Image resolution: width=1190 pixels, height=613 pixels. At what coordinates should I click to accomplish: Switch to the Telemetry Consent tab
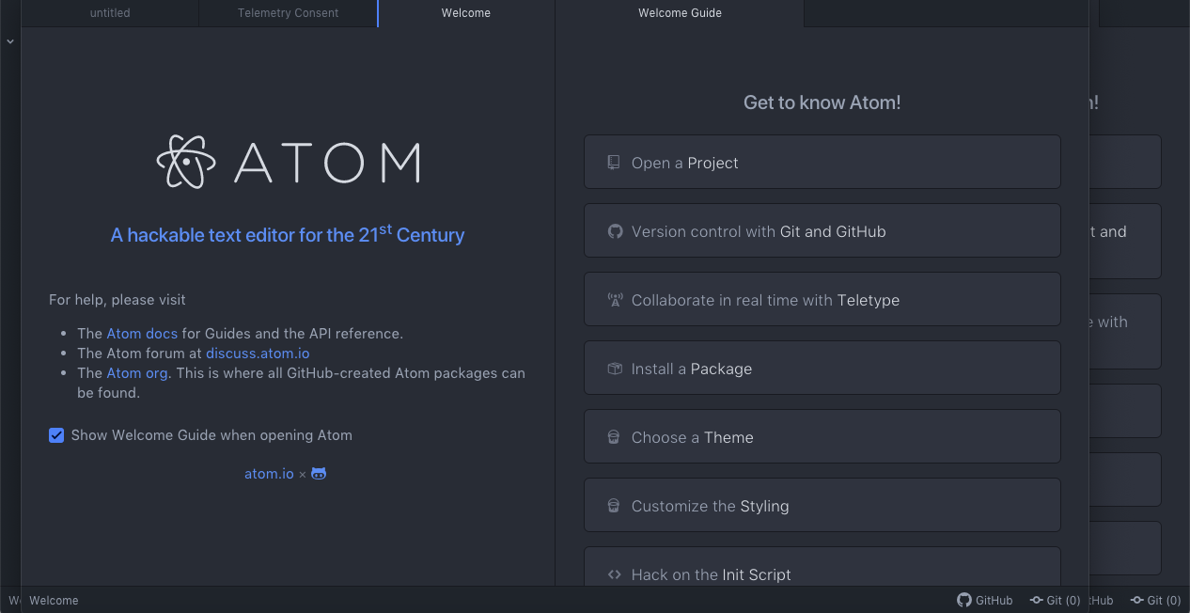click(288, 13)
